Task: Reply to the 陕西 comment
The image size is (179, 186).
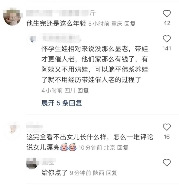Action: tap(111, 173)
